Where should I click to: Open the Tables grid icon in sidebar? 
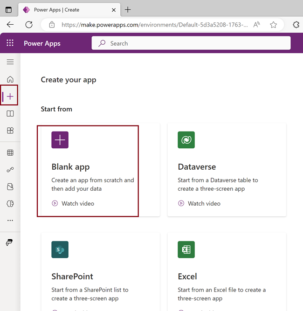point(10,152)
